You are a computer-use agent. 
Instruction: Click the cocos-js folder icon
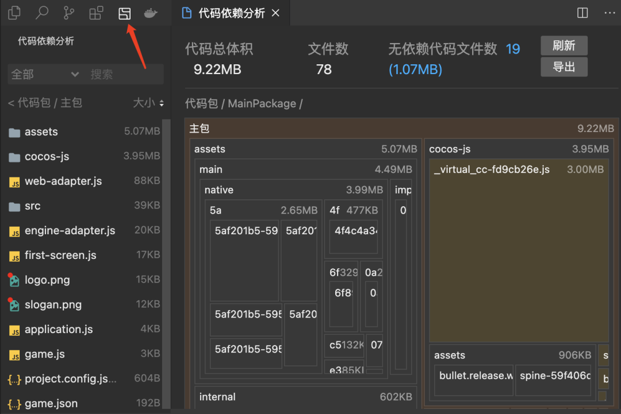pyautogui.click(x=14, y=157)
